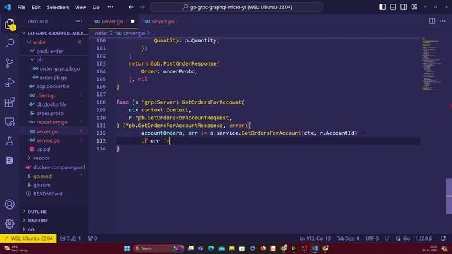
Task: Open db.dockerfile in explorer
Action: pos(54,104)
